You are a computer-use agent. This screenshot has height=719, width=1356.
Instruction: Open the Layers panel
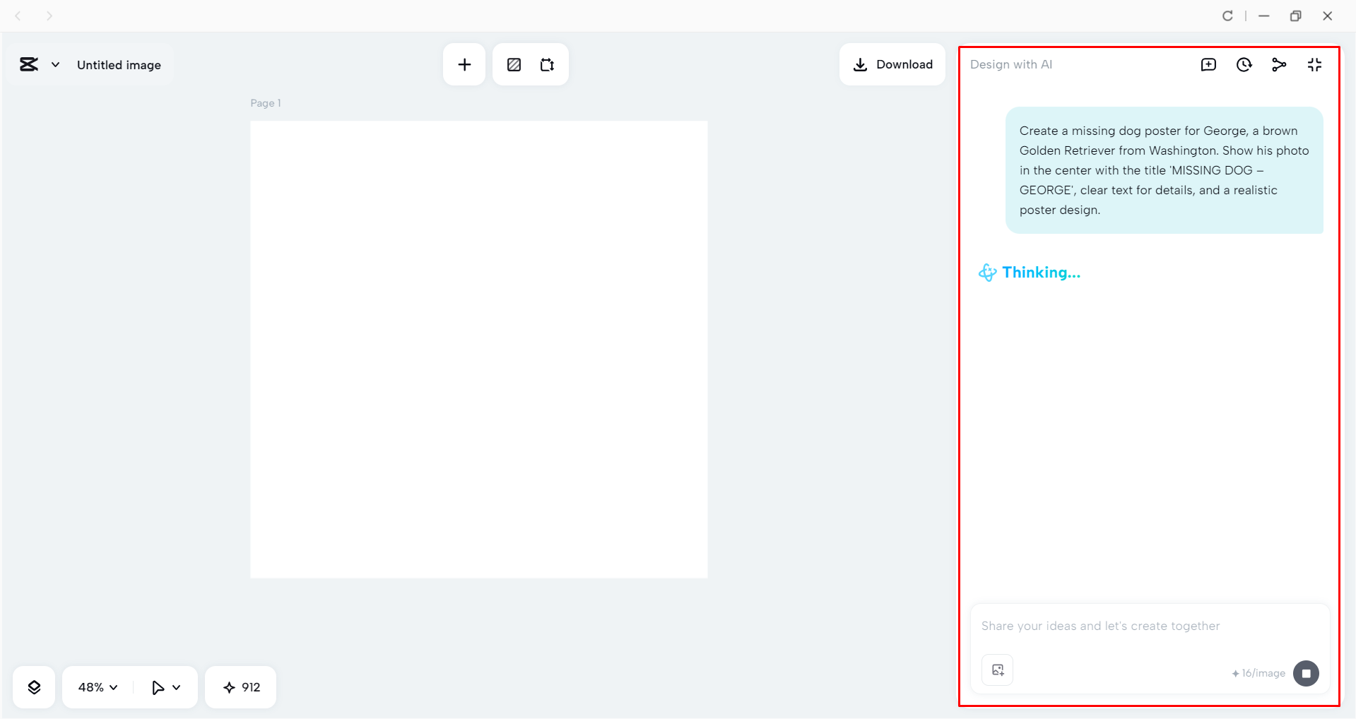coord(33,687)
